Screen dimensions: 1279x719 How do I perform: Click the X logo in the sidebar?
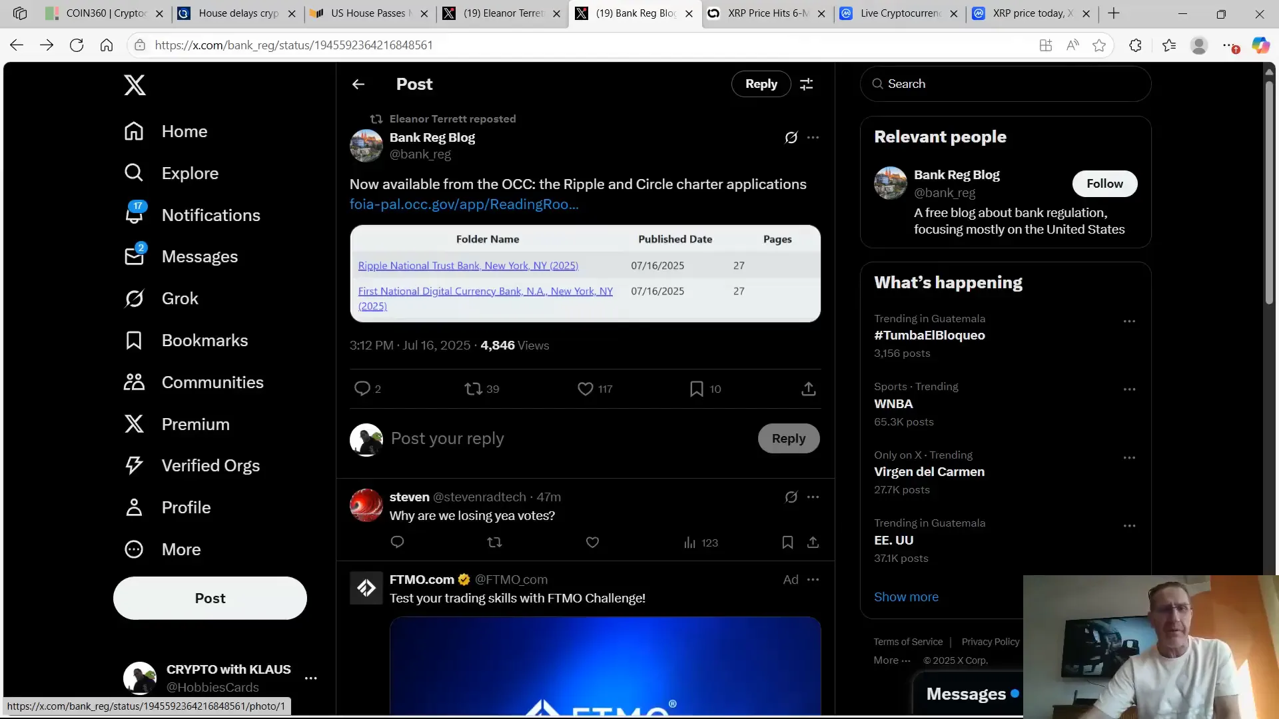[x=135, y=85]
